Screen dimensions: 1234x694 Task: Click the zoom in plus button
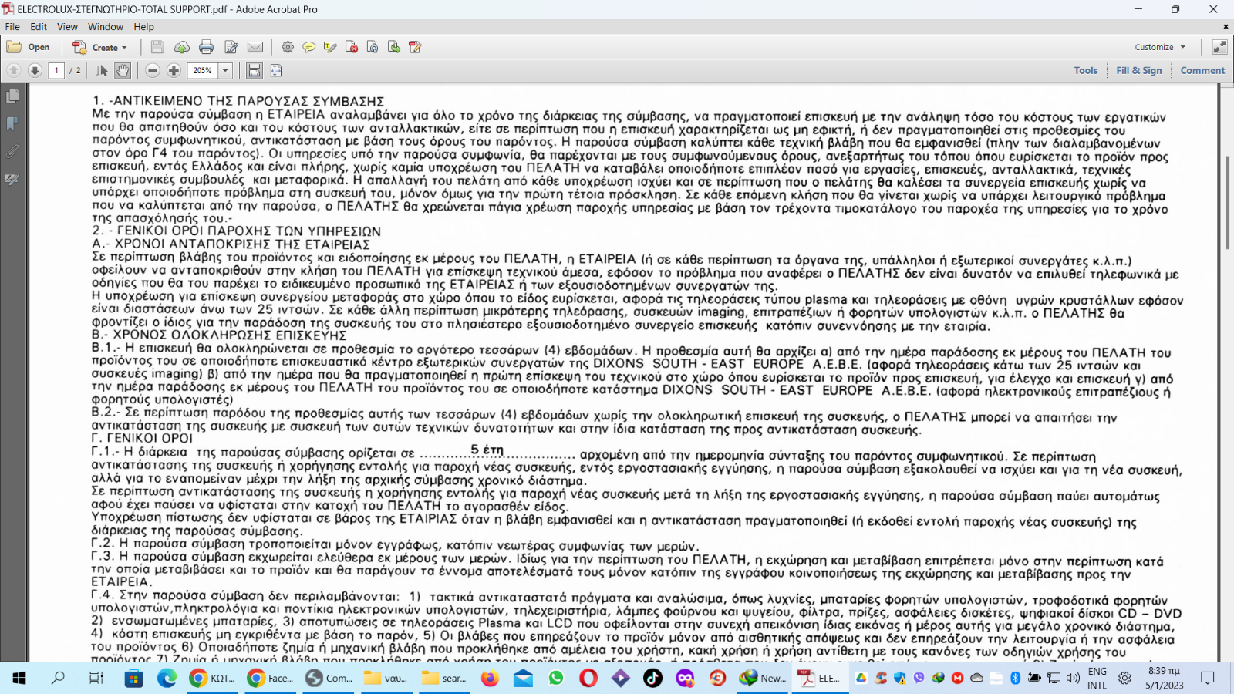[x=174, y=71]
